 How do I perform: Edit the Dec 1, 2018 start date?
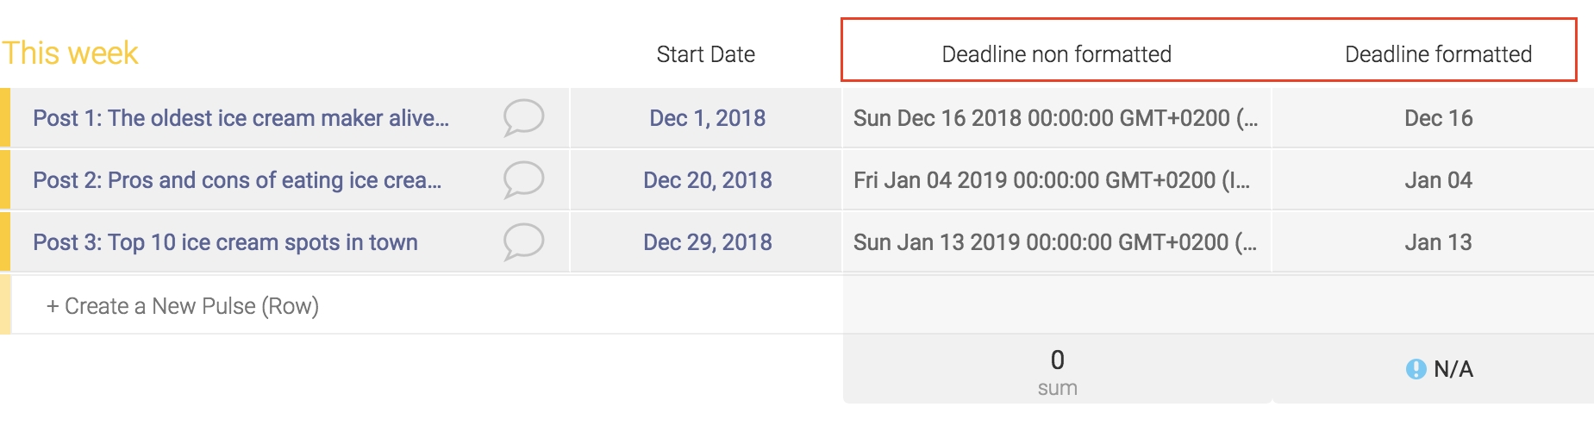coord(706,117)
